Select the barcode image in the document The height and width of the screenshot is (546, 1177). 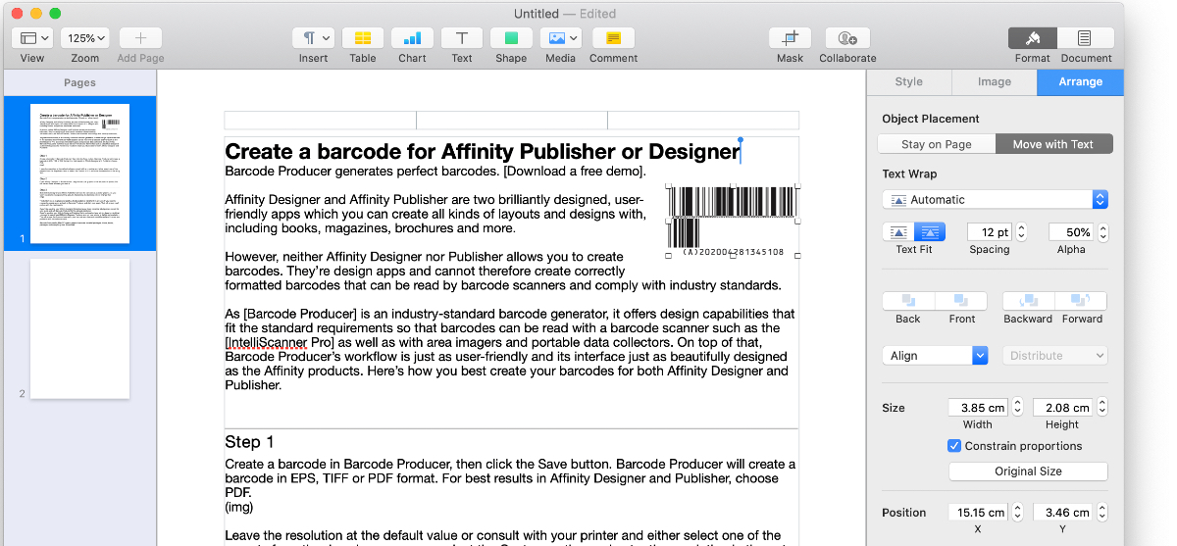[733, 221]
